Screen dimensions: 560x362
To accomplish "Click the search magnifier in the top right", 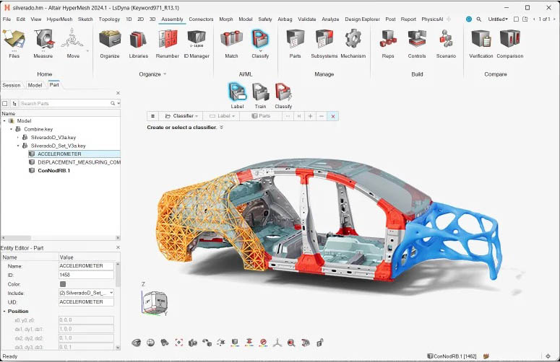I will pos(478,19).
